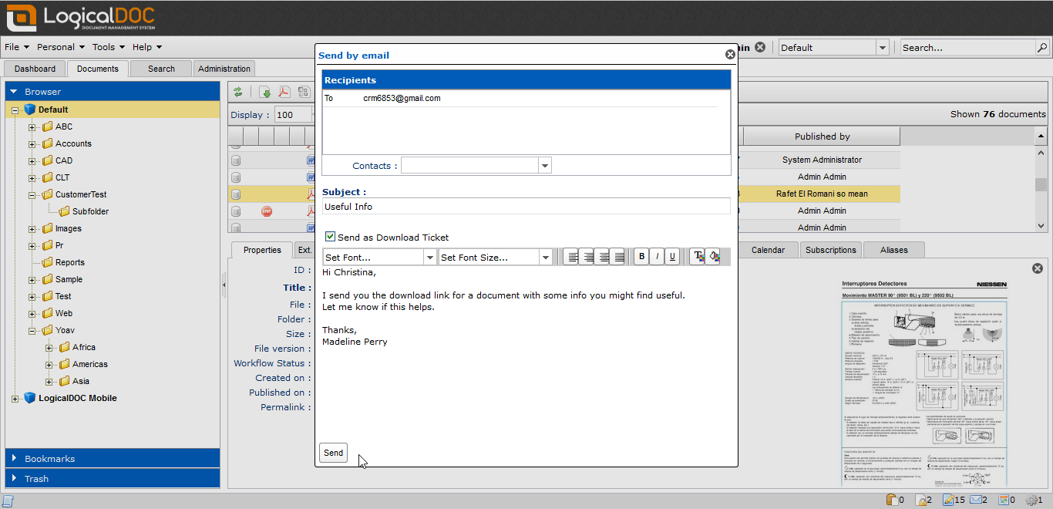Open the text color picker in editor
The height and width of the screenshot is (509, 1053).
pos(697,257)
